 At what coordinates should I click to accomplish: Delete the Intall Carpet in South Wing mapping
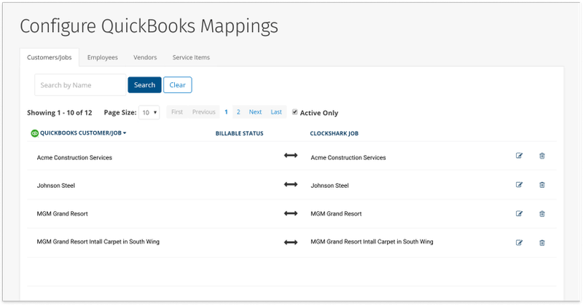click(542, 242)
